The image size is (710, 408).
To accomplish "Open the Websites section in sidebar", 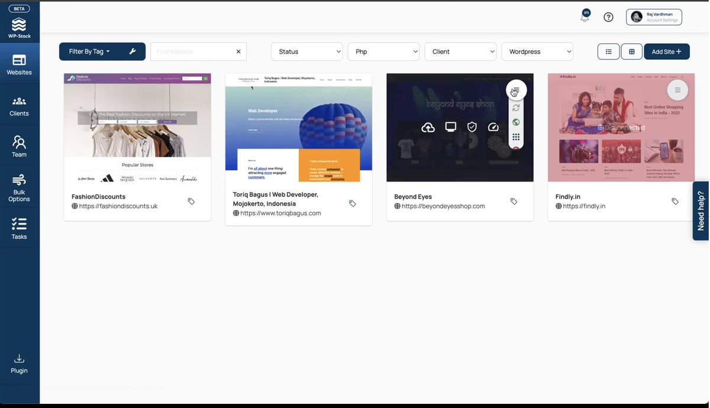I will click(x=20, y=65).
